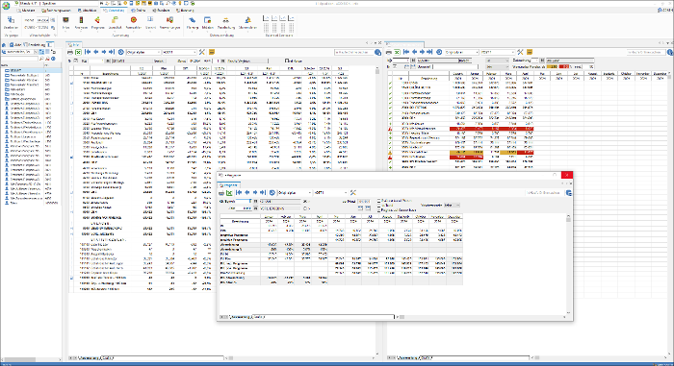Click the vertical scrollbar of left report window
This screenshot has width=674, height=366.
377,210
